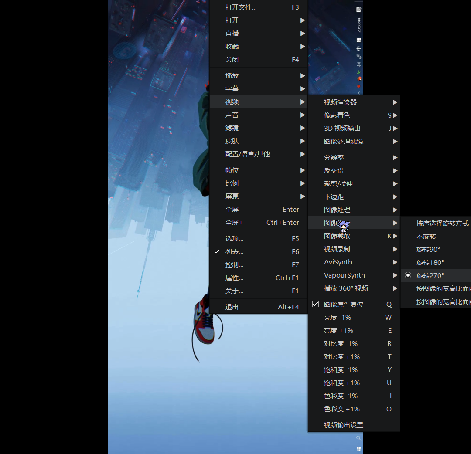This screenshot has width=471, height=454.
Task: Expand the 图像处理 submenu
Action: (354, 210)
